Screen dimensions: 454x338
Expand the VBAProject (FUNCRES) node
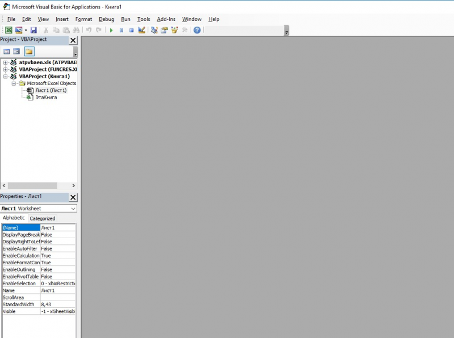click(x=5, y=69)
